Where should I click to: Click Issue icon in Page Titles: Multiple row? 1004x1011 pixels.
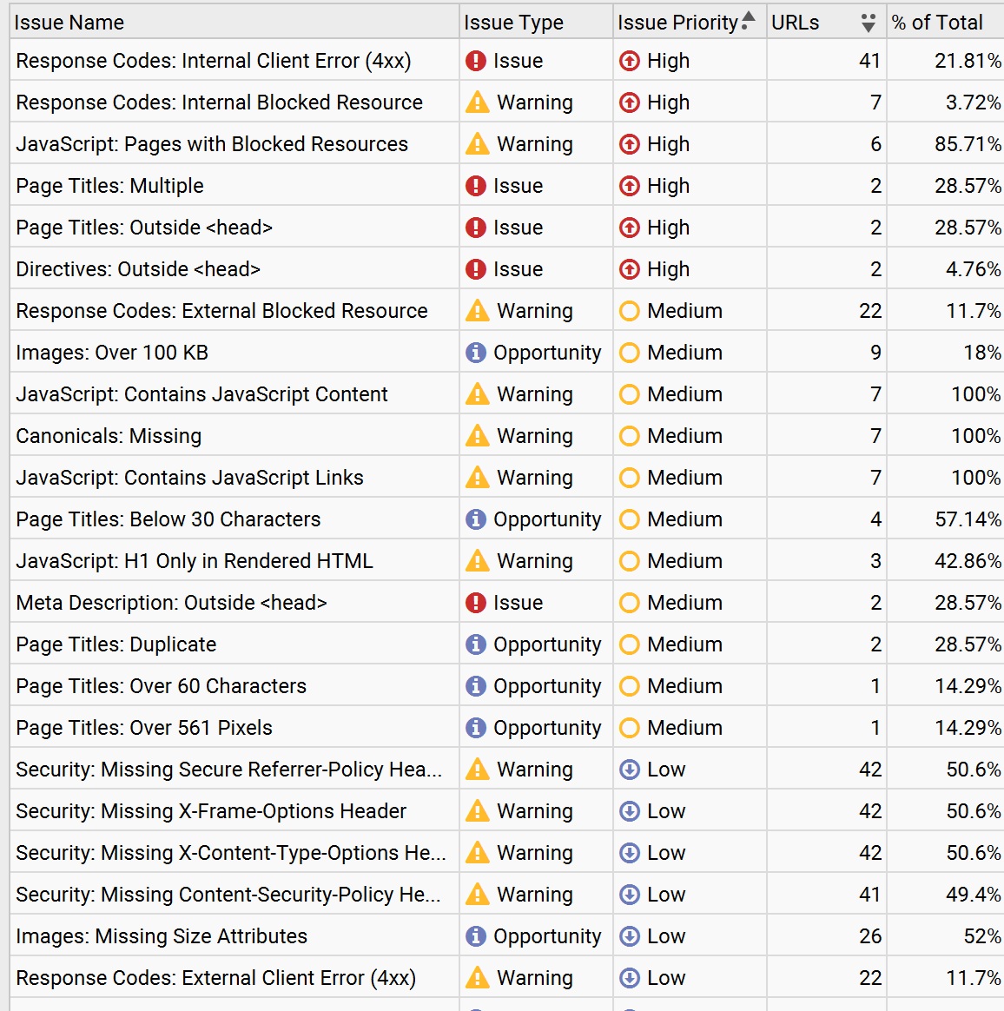pyautogui.click(x=475, y=186)
